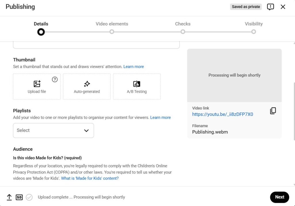The height and width of the screenshot is (206, 295).
Task: Go to the Checks step
Action: [x=183, y=32]
